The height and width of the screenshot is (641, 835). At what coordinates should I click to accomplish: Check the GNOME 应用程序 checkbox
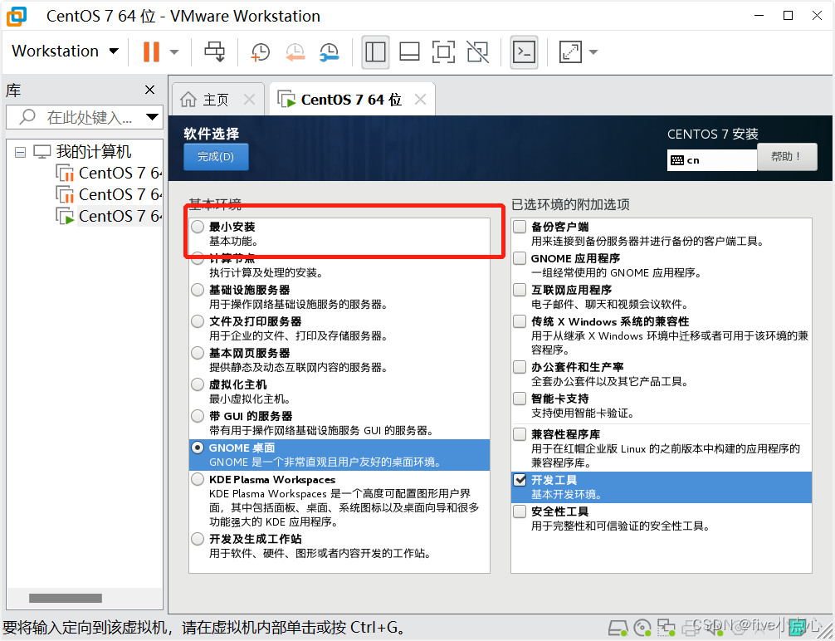[x=520, y=258]
